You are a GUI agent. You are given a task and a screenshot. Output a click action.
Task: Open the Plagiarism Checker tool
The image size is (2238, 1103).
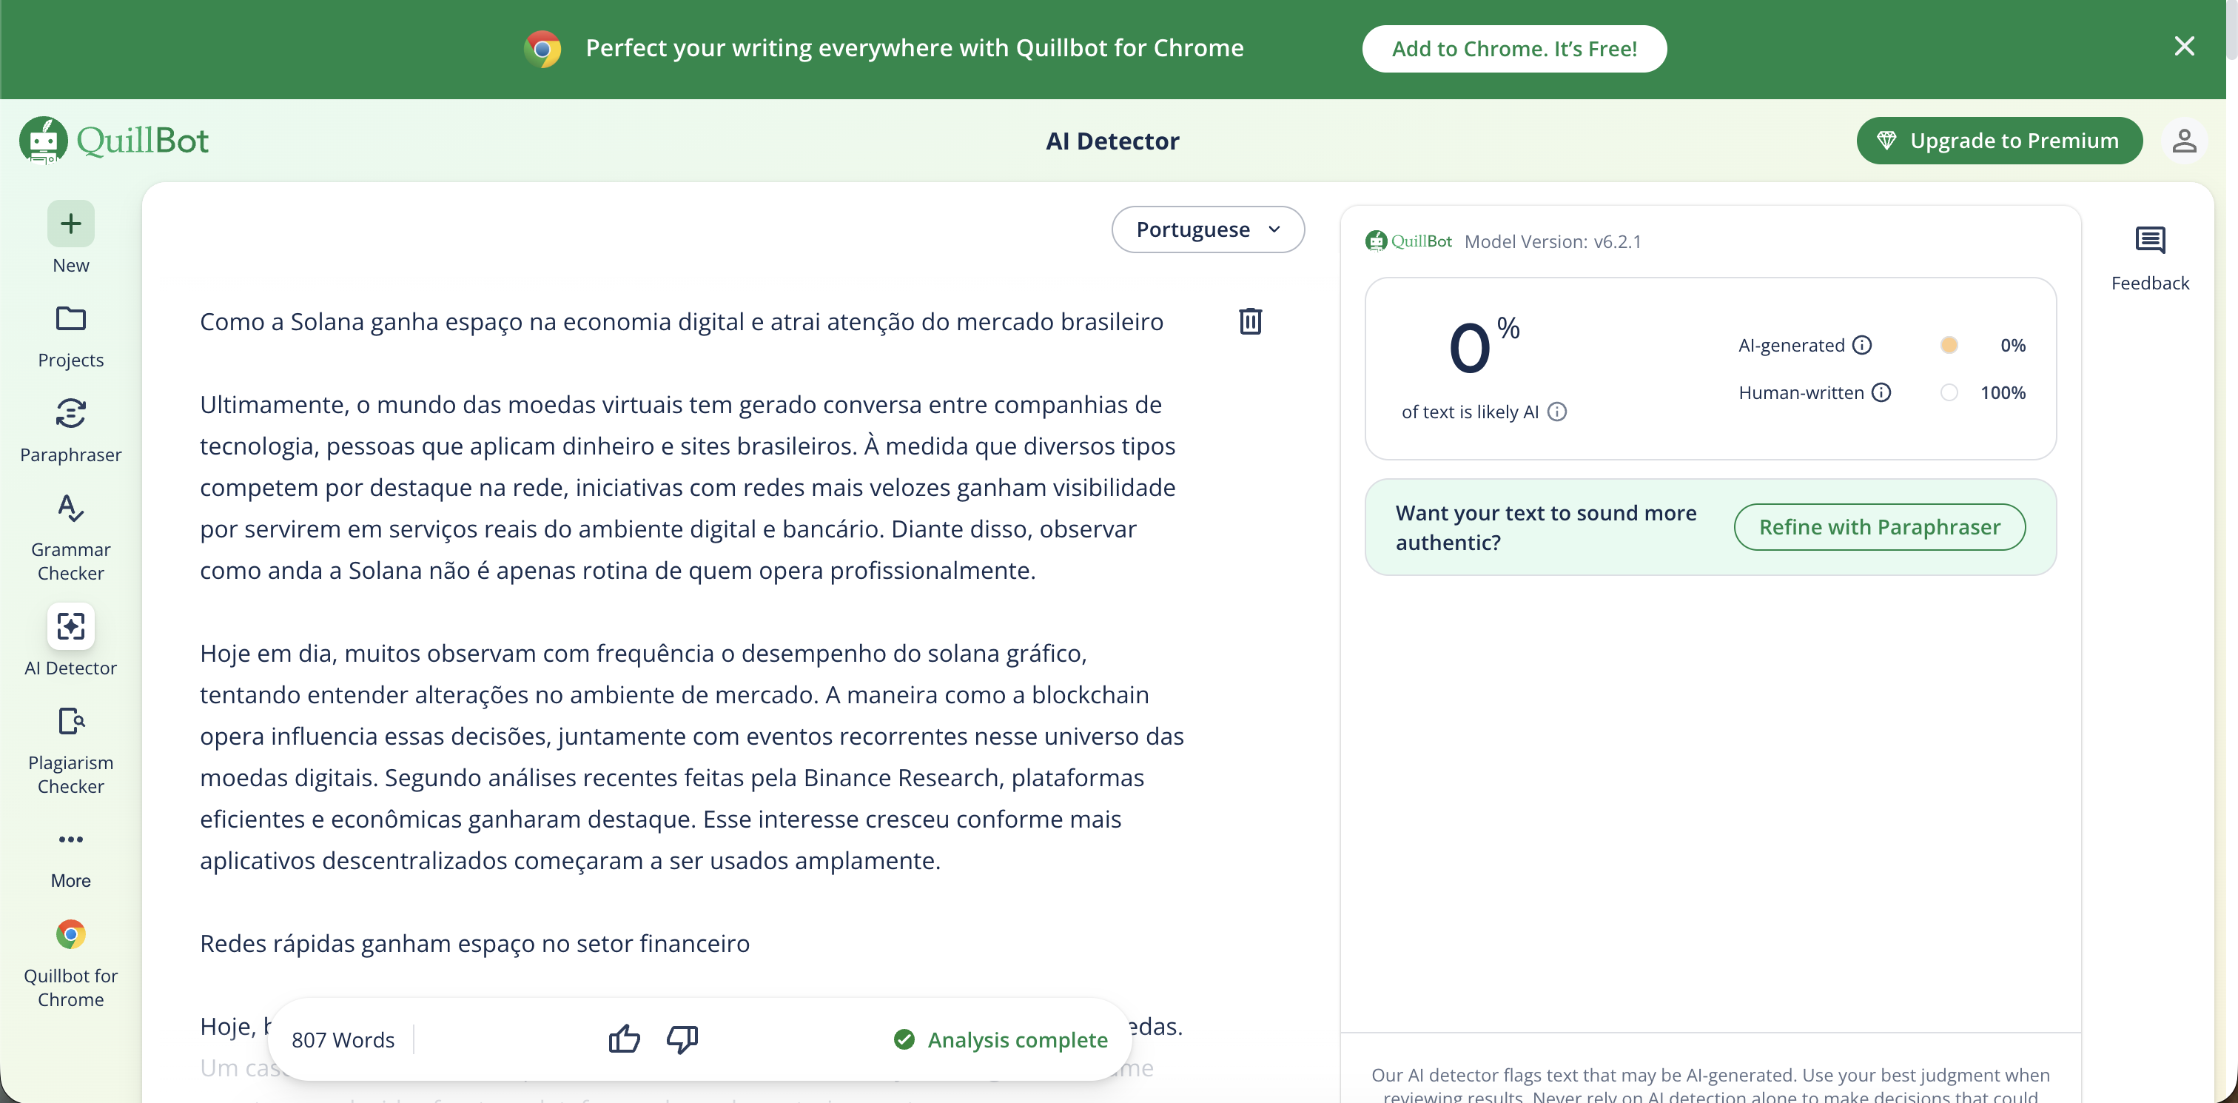tap(70, 720)
